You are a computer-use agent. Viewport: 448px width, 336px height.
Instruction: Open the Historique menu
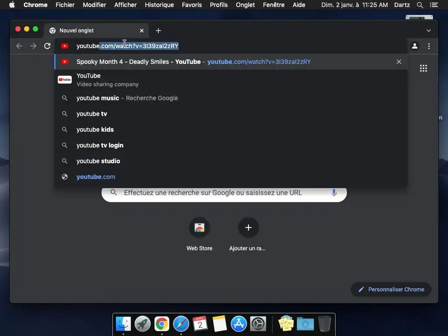[x=159, y=5]
